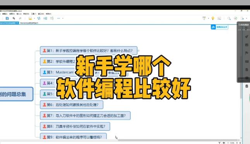Click the clipboard task icon in right sidebar
The width and height of the screenshot is (250, 144).
(247, 86)
